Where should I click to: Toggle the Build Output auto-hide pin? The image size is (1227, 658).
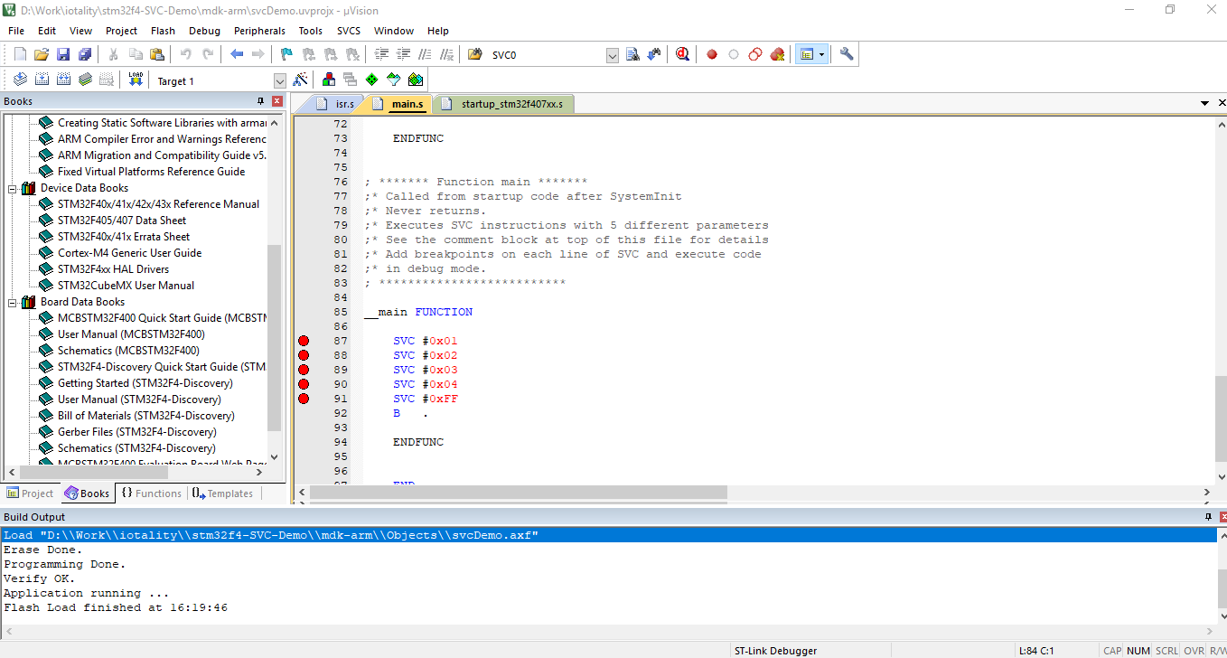(1208, 517)
